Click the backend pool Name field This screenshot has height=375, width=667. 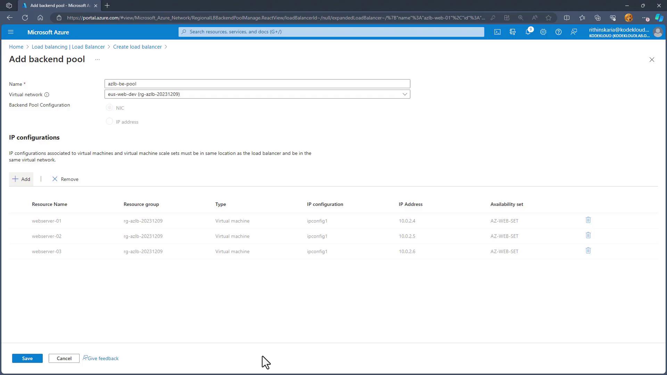coord(257,84)
